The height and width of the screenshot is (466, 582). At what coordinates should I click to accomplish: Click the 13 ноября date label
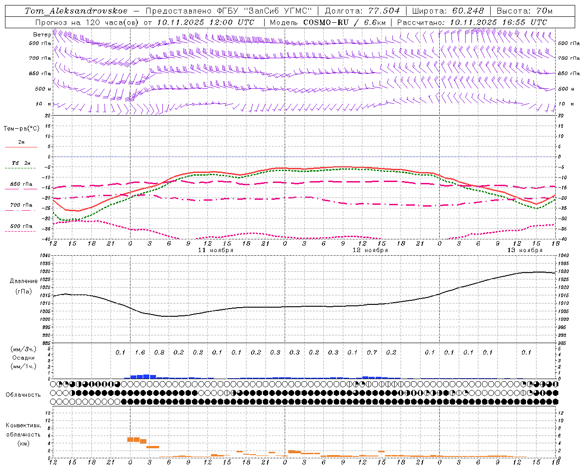pyautogui.click(x=525, y=250)
